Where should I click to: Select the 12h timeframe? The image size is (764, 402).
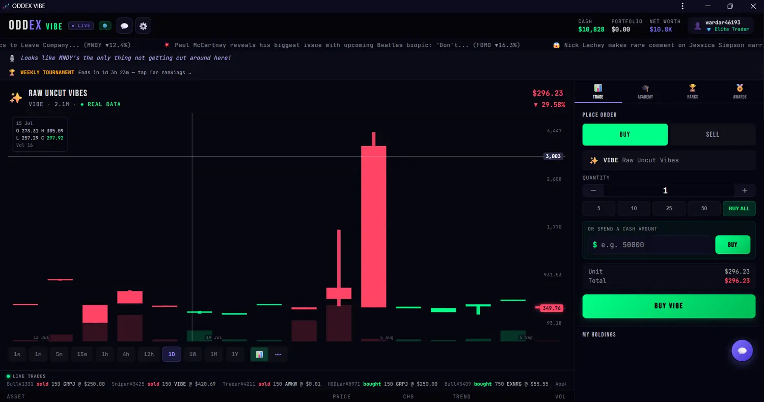[149, 354]
